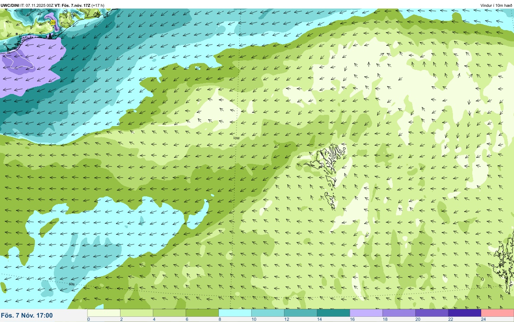Click the legend value "6"
This screenshot has height=322, width=514.
(x=186, y=319)
